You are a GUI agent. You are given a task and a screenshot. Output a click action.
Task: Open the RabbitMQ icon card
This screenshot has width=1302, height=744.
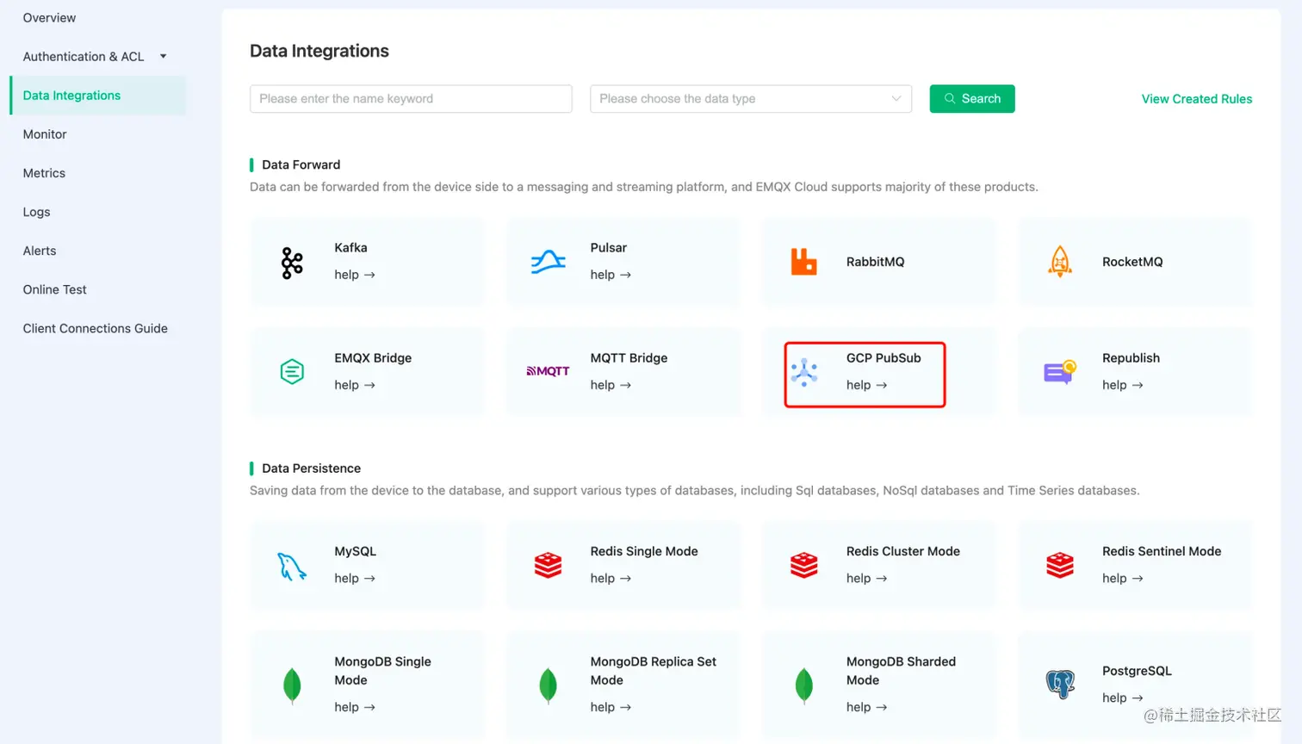803,262
